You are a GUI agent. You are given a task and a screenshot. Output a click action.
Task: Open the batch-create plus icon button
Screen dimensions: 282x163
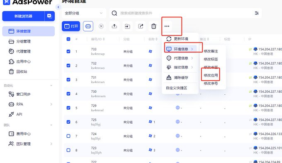pos(49,16)
